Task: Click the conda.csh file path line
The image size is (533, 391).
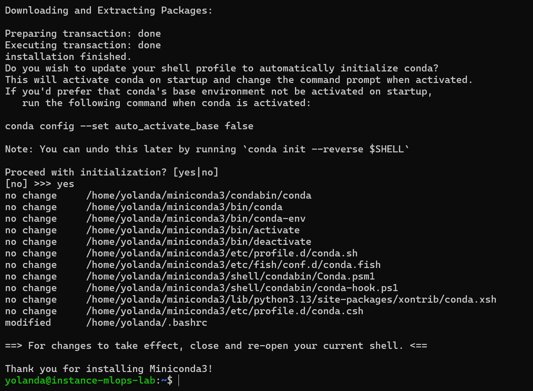Action: tap(224, 311)
